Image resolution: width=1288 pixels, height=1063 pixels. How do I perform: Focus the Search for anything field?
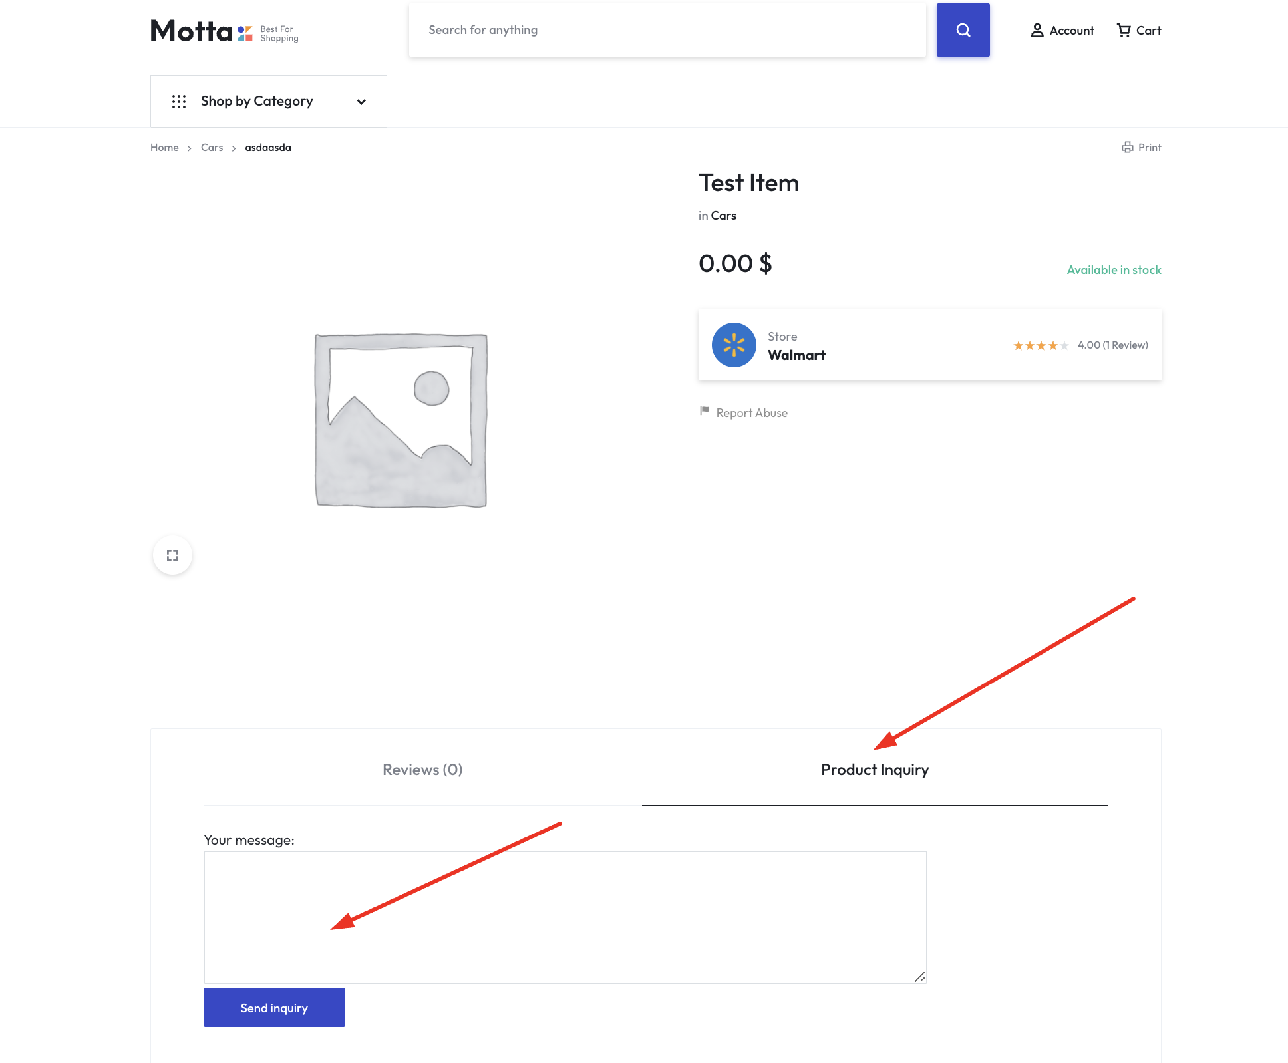[667, 30]
